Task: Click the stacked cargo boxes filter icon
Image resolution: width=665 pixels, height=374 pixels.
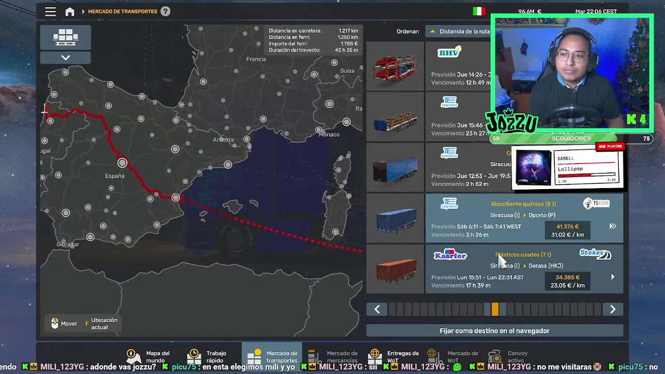Action: click(65, 37)
